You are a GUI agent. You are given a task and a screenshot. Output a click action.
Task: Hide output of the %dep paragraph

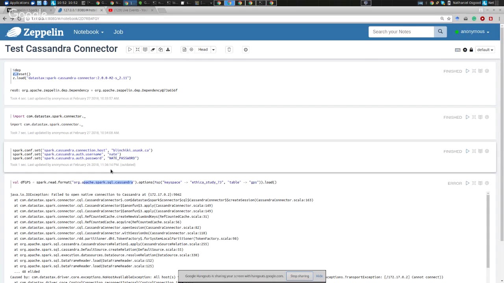480,71
